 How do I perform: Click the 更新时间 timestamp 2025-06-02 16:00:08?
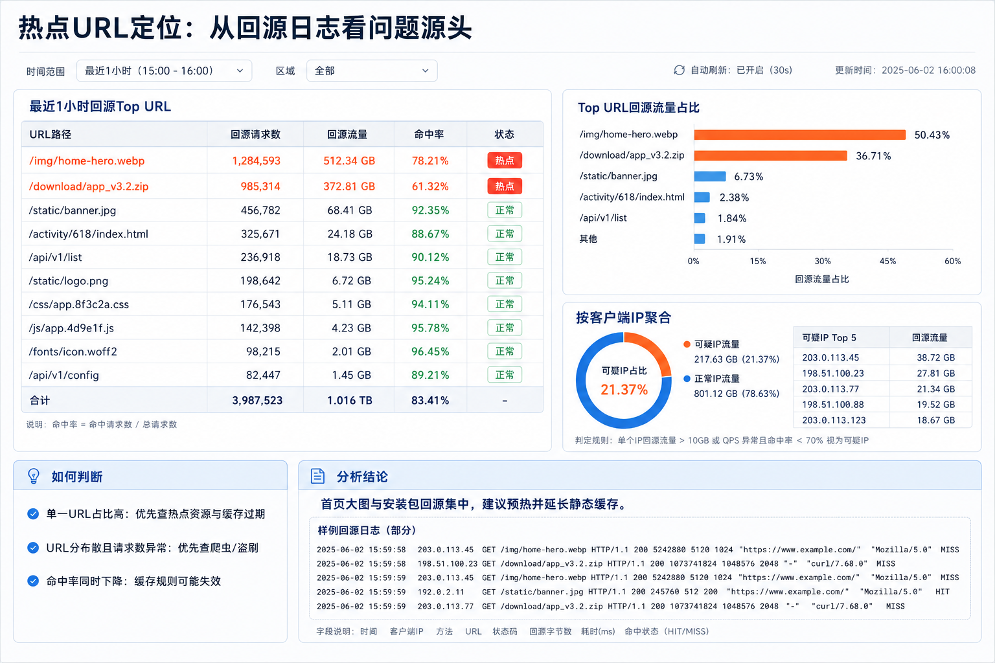tap(905, 70)
